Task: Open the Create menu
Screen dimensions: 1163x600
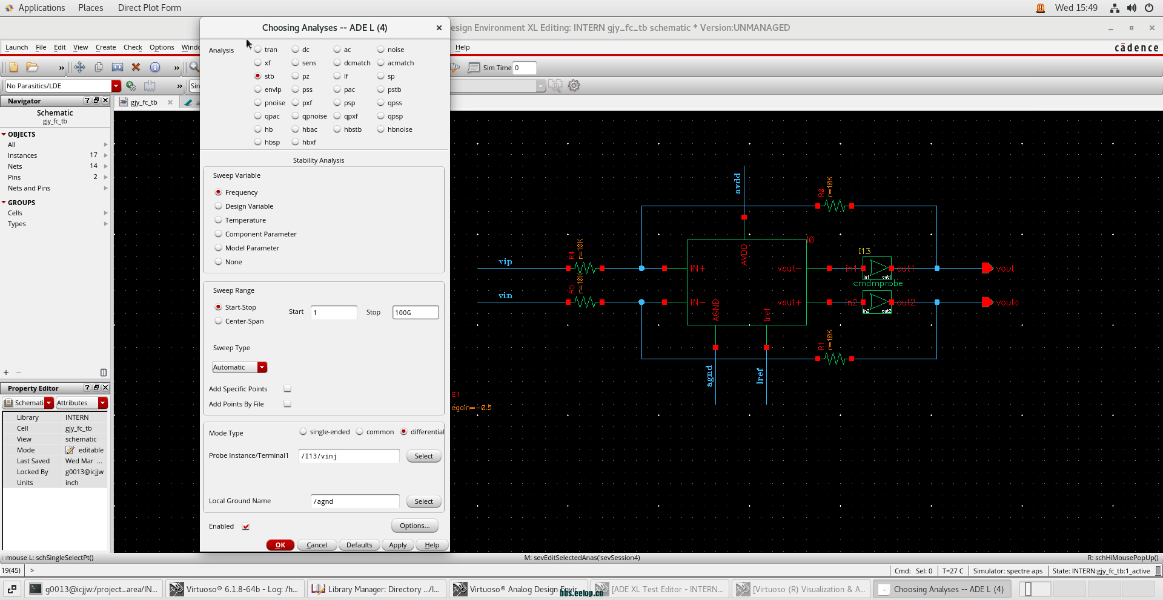Action: [x=105, y=47]
